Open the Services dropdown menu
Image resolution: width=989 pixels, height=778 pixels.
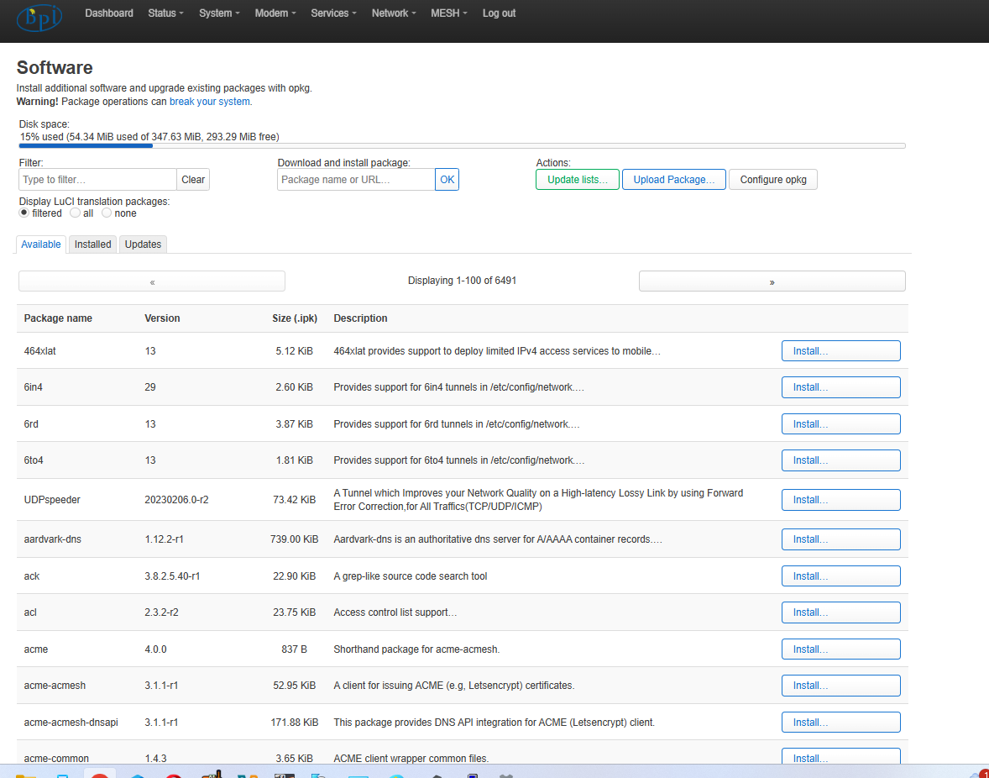click(333, 13)
